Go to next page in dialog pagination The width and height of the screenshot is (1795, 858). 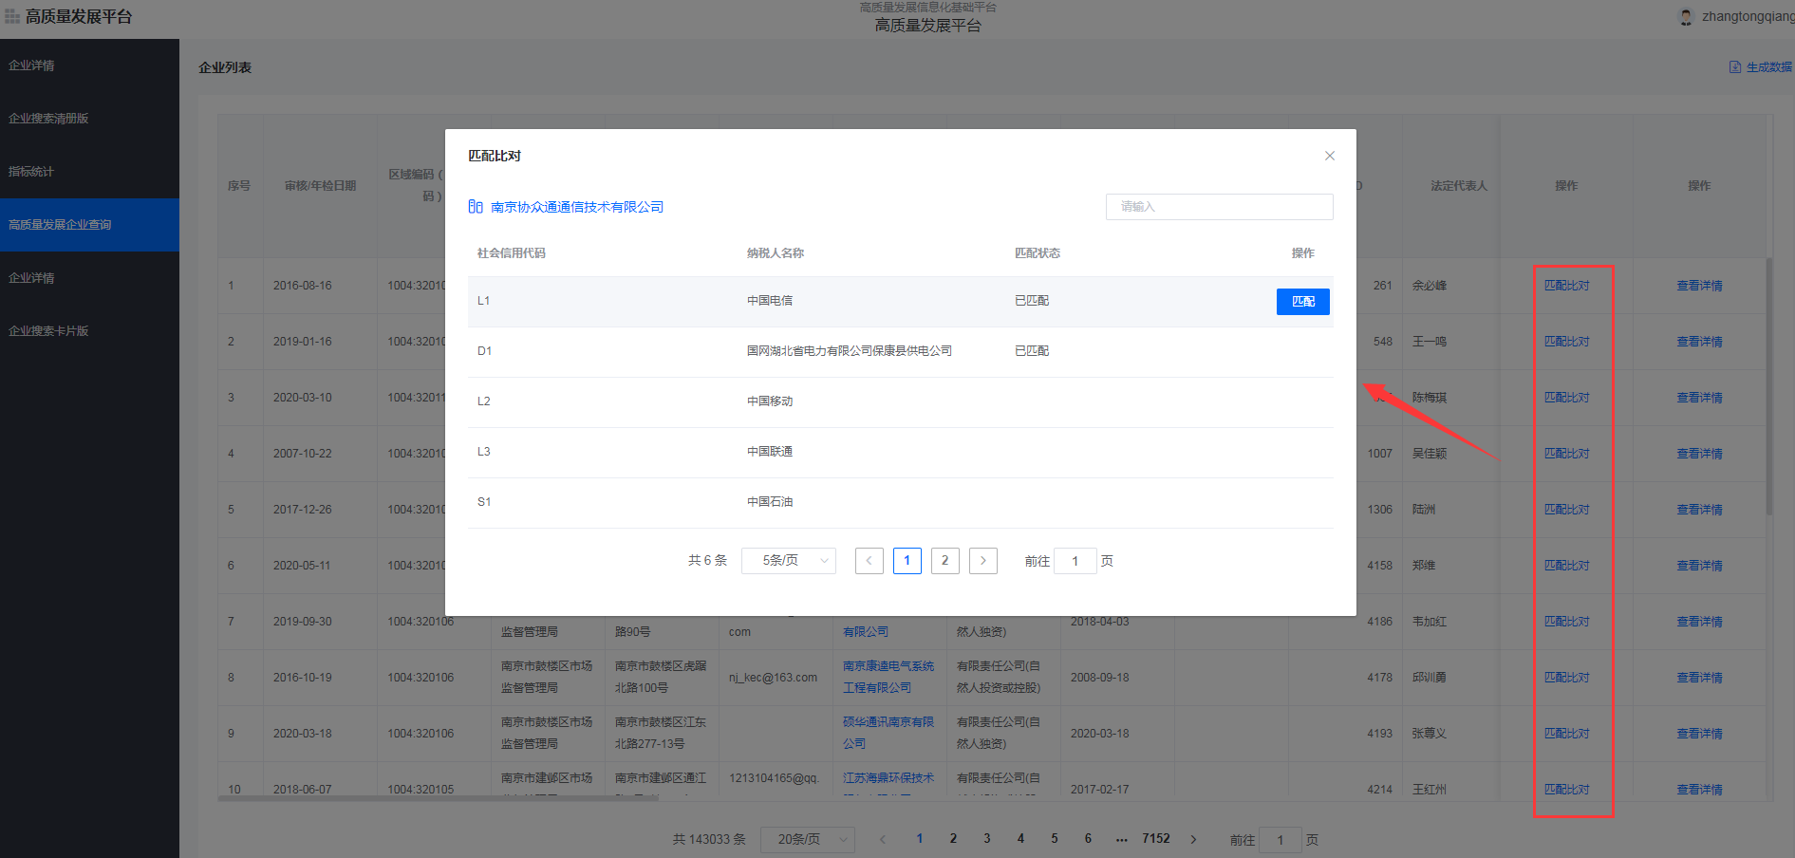click(x=983, y=561)
